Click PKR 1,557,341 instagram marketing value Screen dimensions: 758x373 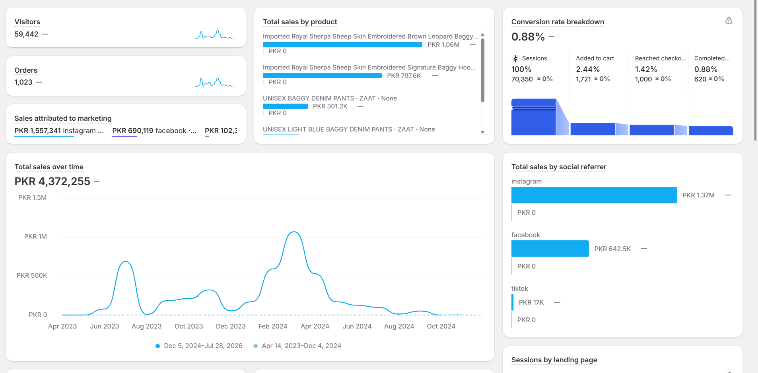coord(59,131)
